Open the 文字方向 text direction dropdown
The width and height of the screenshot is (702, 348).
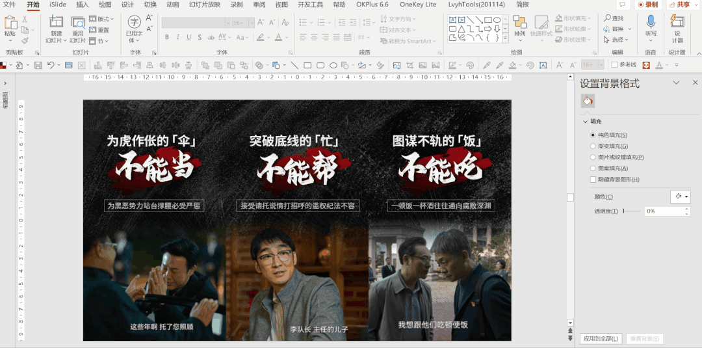coord(398,19)
